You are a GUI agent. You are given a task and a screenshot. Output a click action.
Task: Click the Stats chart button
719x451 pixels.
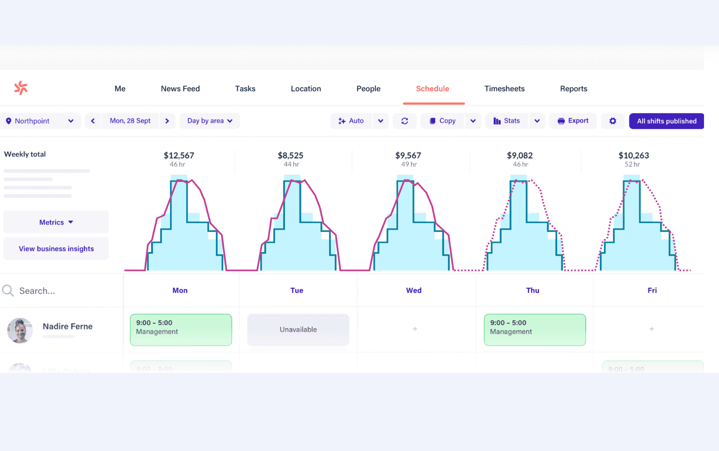(x=507, y=121)
